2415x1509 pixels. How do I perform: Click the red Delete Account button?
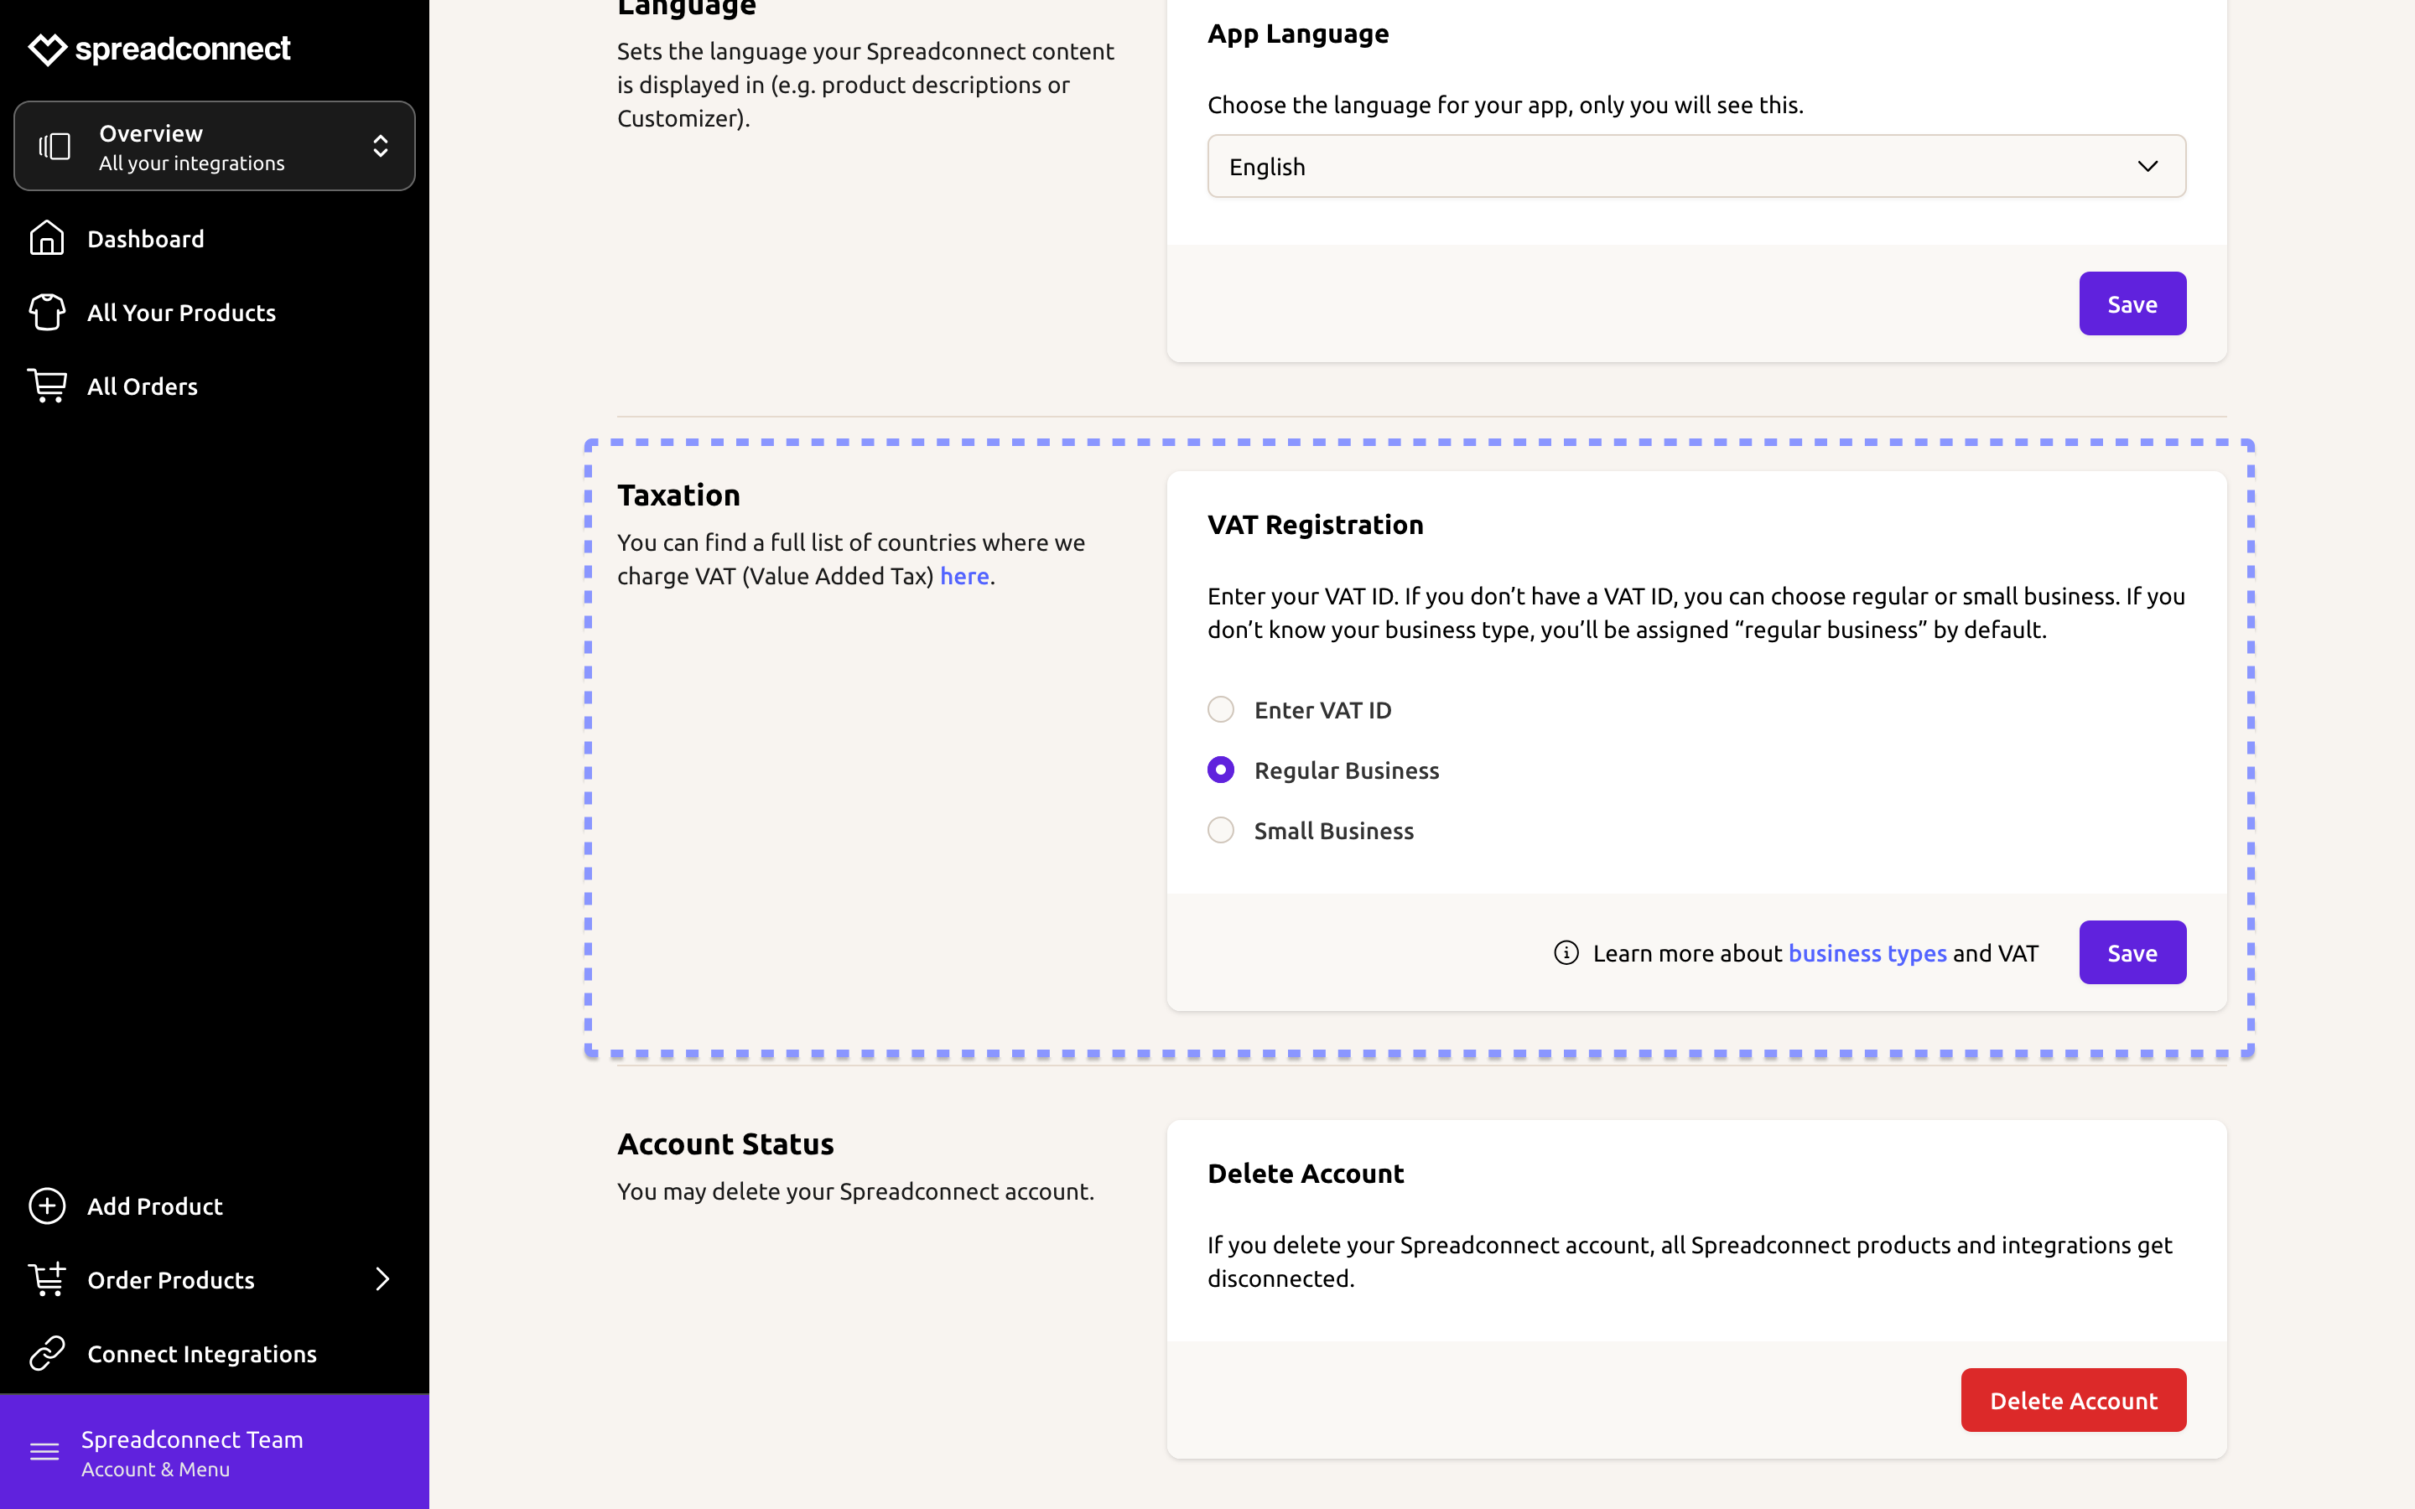(2074, 1400)
